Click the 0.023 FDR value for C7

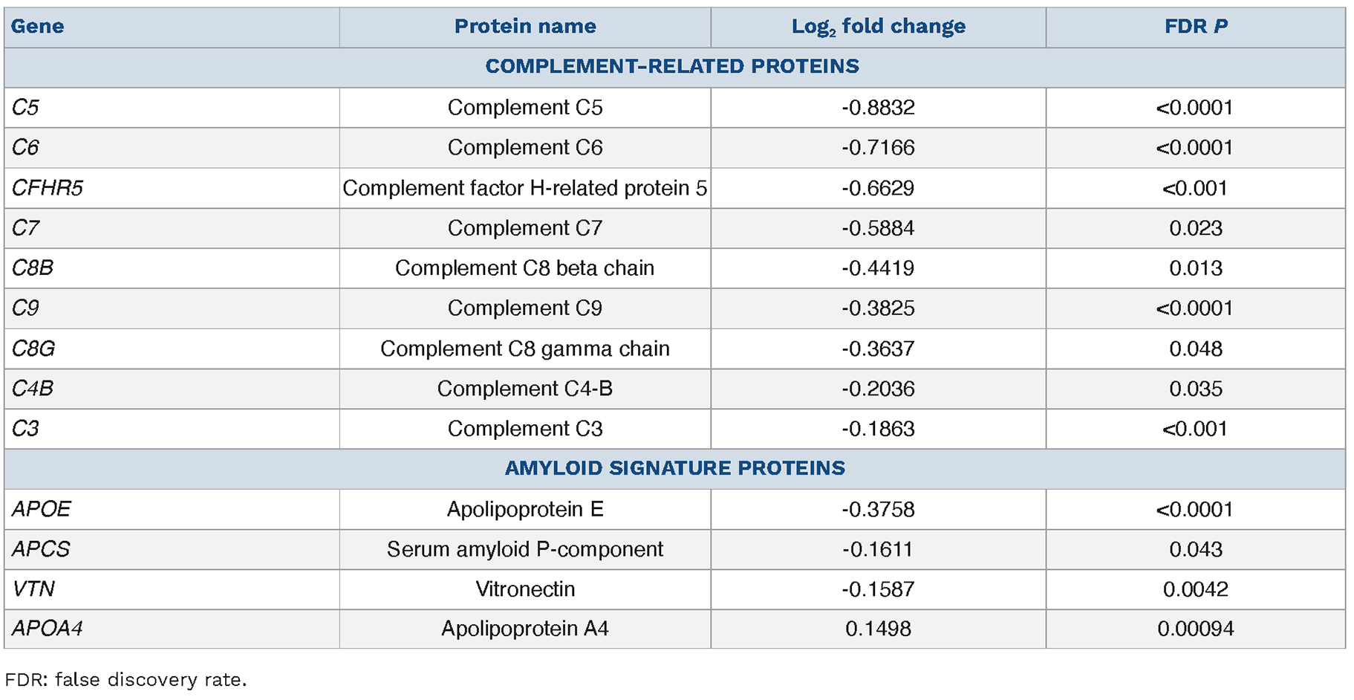(x=1195, y=228)
